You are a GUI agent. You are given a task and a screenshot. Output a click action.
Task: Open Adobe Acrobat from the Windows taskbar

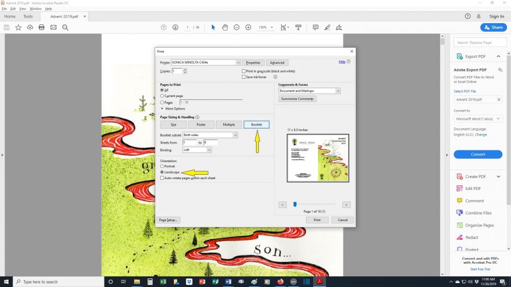coord(319,281)
